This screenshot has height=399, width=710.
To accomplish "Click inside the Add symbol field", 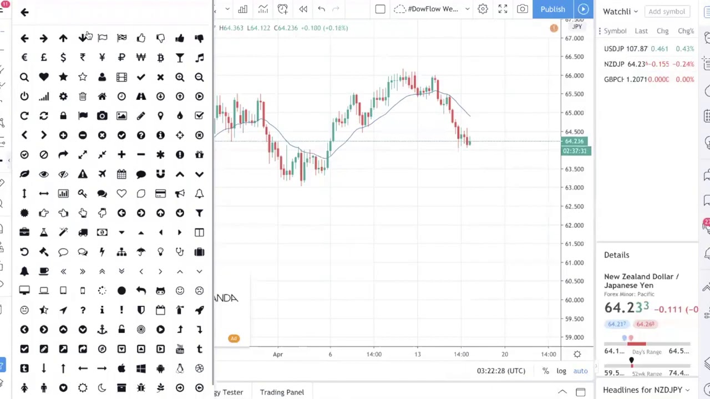I will [667, 12].
